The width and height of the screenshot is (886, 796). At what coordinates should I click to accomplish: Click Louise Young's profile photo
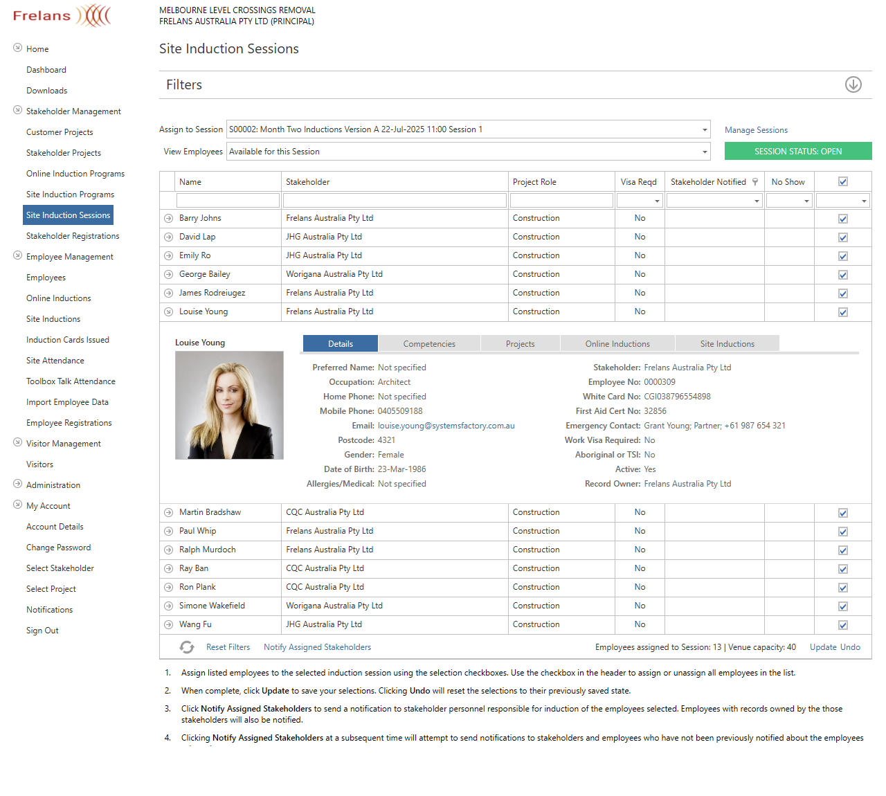229,405
